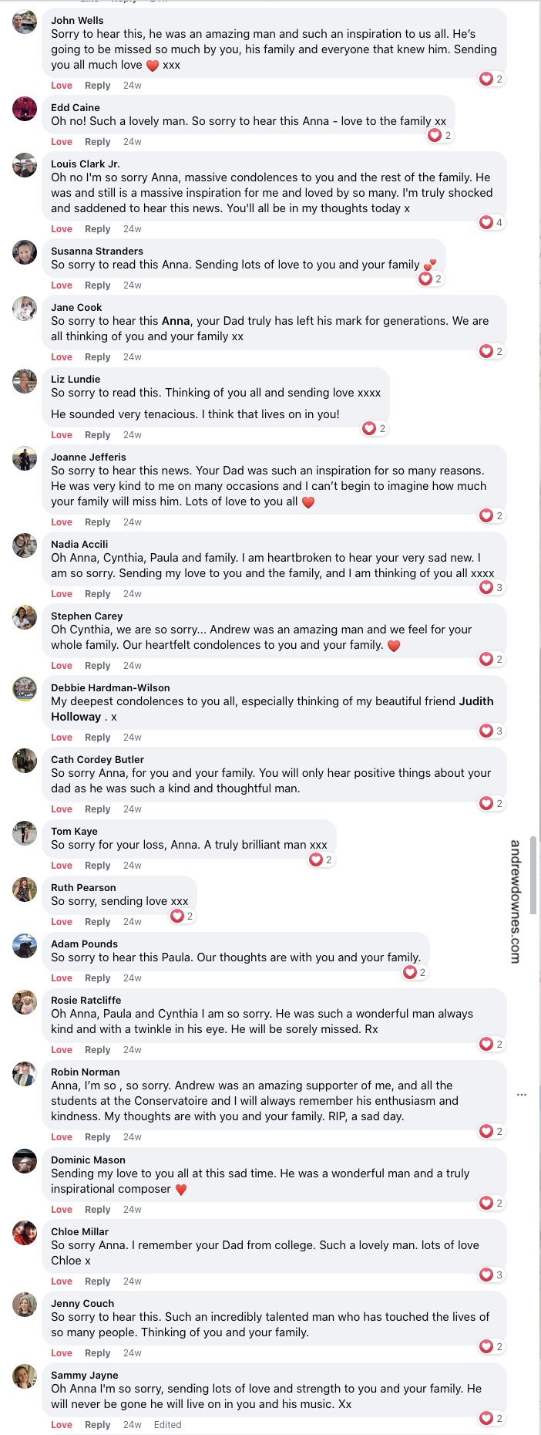Click the heart badge showing 3 under Debbie Hardman-Wilson's comment

[490, 731]
